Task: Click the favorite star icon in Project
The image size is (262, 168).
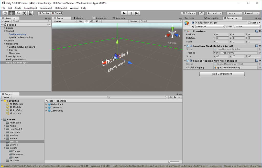Action: tap(179, 97)
